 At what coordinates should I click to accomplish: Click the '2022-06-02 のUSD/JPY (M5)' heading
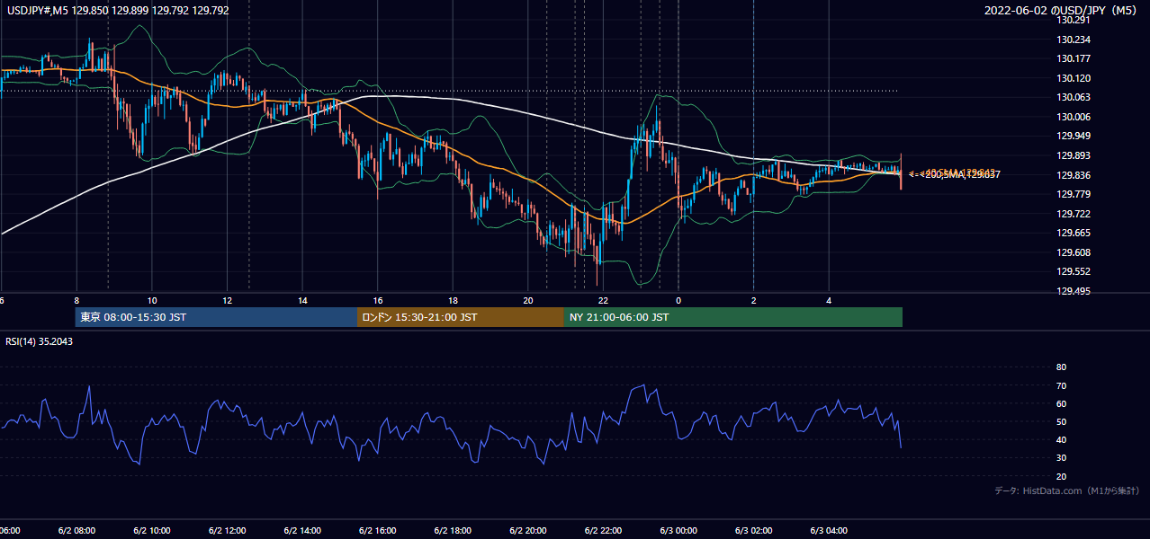click(1062, 11)
